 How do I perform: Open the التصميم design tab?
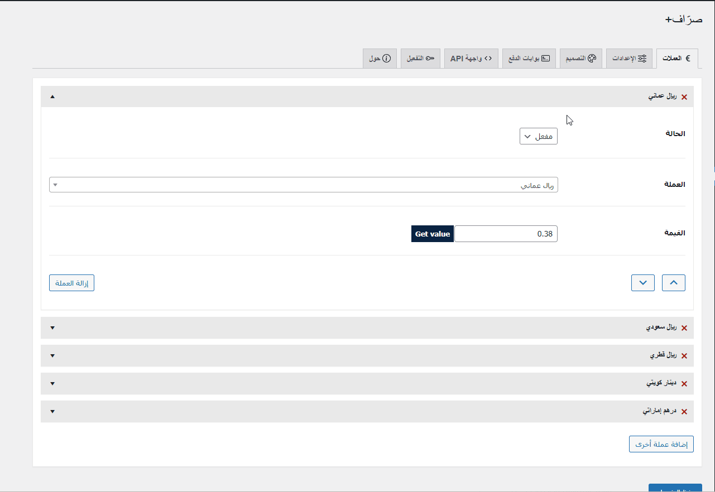pyautogui.click(x=580, y=59)
